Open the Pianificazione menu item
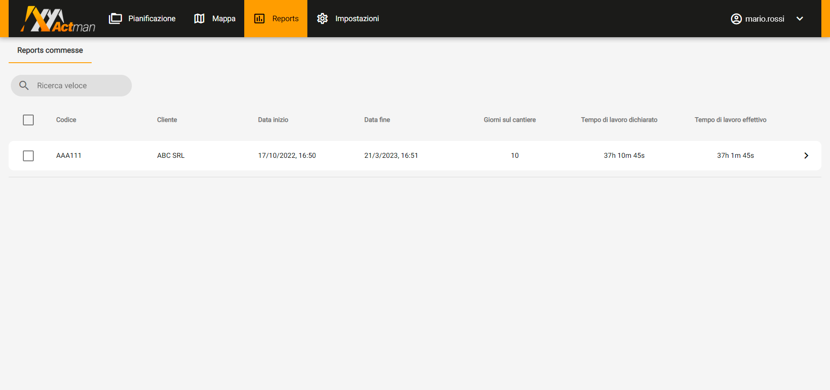This screenshot has width=830, height=390. (x=142, y=19)
